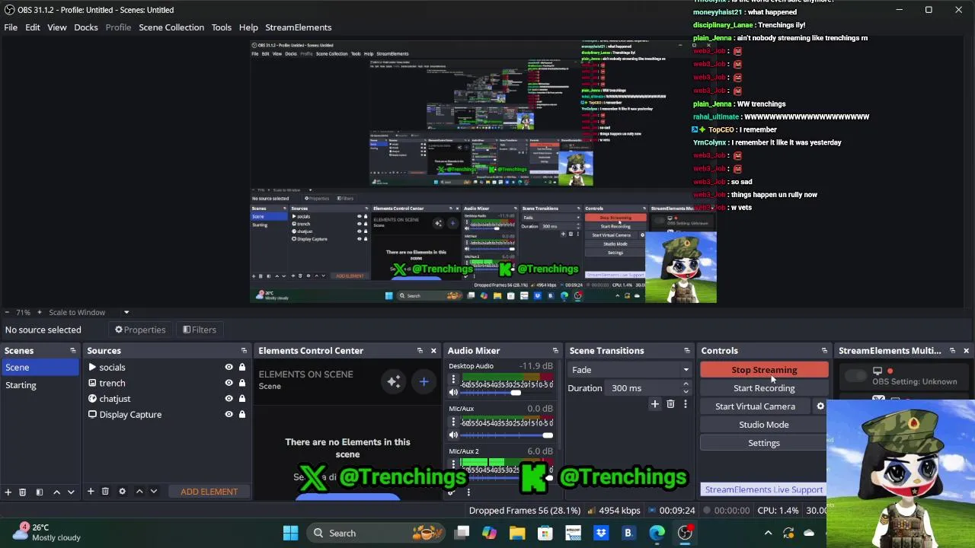The width and height of the screenshot is (975, 548).
Task: Mute the Desktop Audio channel
Action: tap(453, 393)
